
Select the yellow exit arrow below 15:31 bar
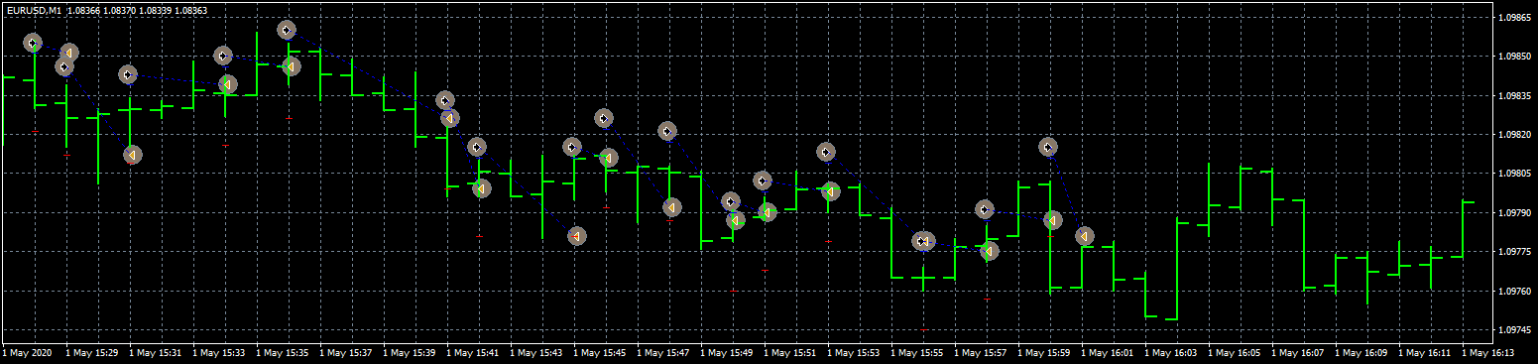click(132, 154)
